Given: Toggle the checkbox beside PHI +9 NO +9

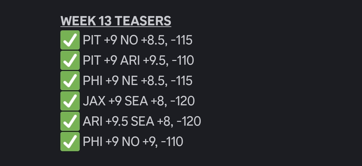Looking at the screenshot, I should click(x=70, y=142).
